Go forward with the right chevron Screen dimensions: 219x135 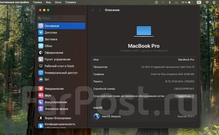pos(100,10)
